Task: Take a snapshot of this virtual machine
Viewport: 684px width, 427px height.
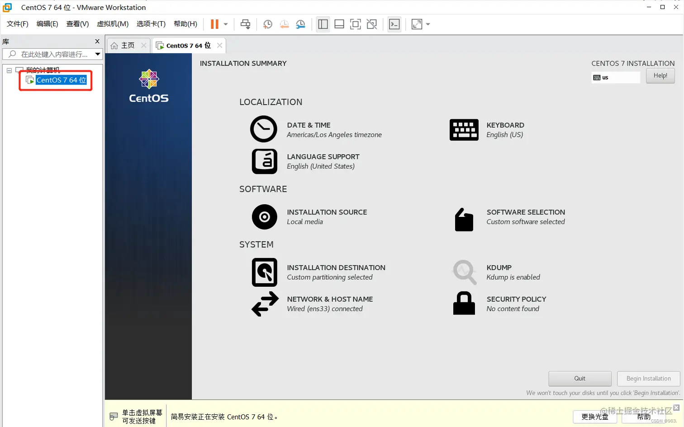Action: click(267, 24)
